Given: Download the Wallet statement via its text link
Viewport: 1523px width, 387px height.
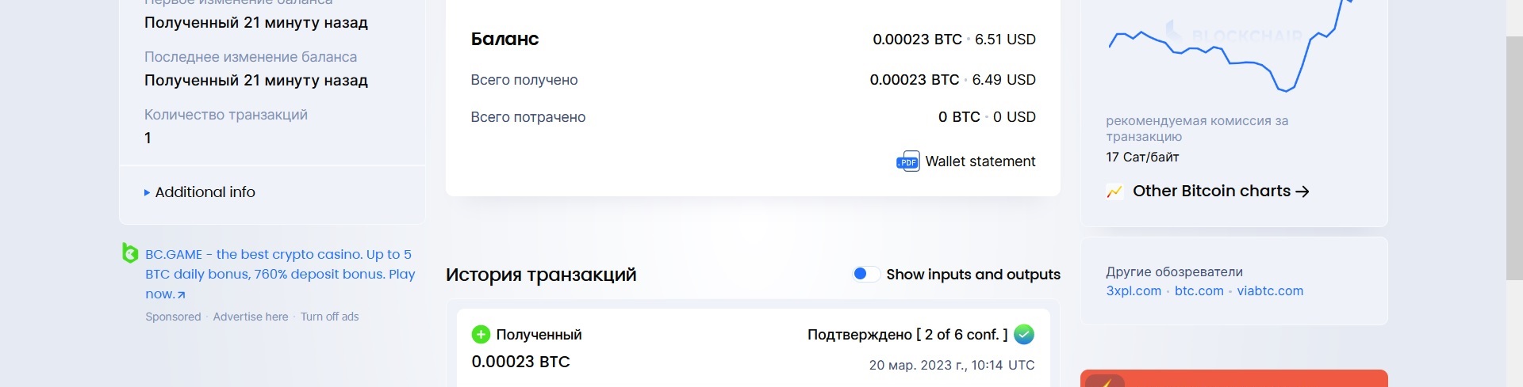Looking at the screenshot, I should tap(980, 161).
